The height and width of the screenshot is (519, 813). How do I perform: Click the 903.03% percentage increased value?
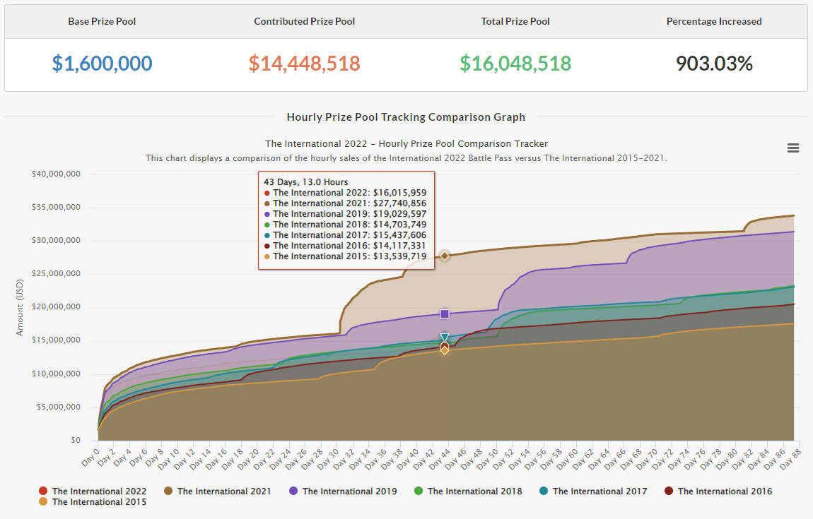714,63
